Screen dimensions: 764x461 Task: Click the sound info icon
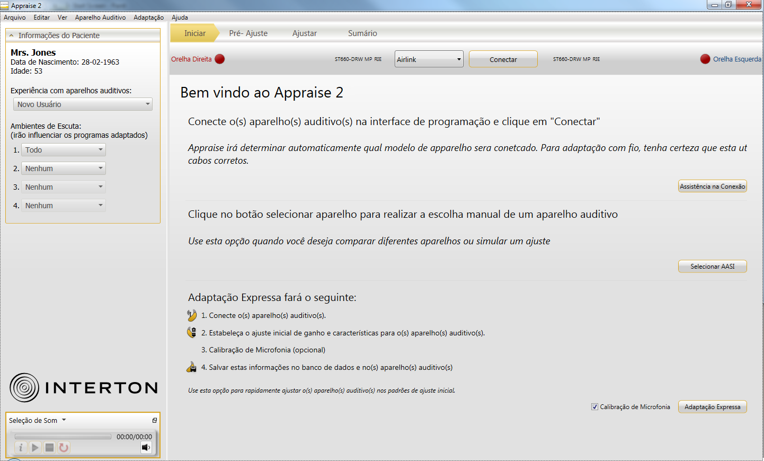click(21, 448)
